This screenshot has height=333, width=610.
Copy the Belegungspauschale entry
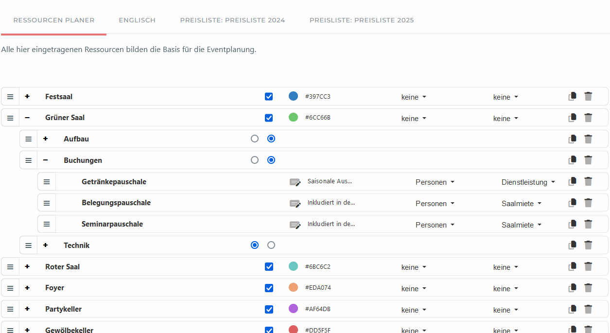click(x=573, y=203)
